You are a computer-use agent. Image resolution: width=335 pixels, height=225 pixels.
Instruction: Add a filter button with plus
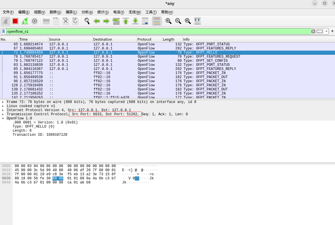[x=332, y=31]
